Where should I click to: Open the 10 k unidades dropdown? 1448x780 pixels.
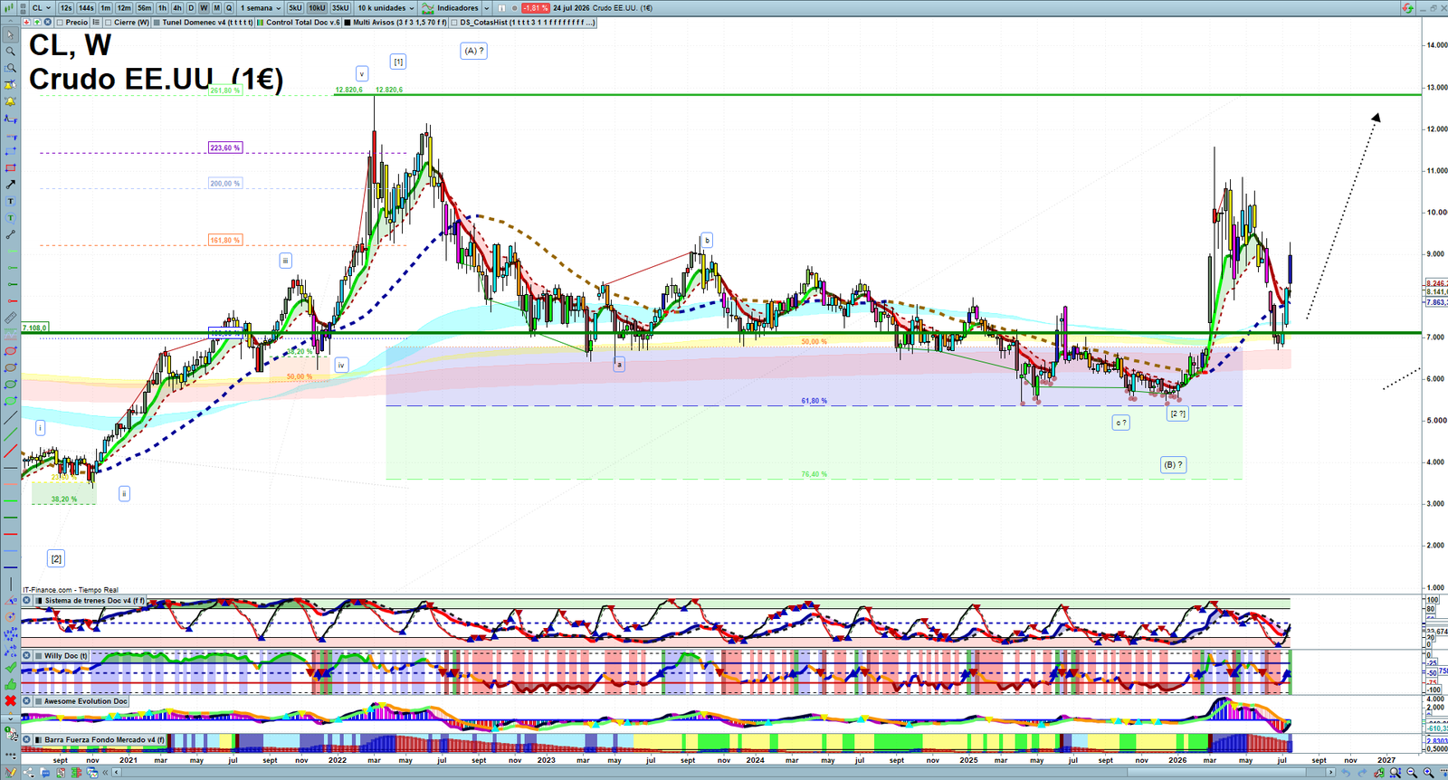click(x=386, y=7)
